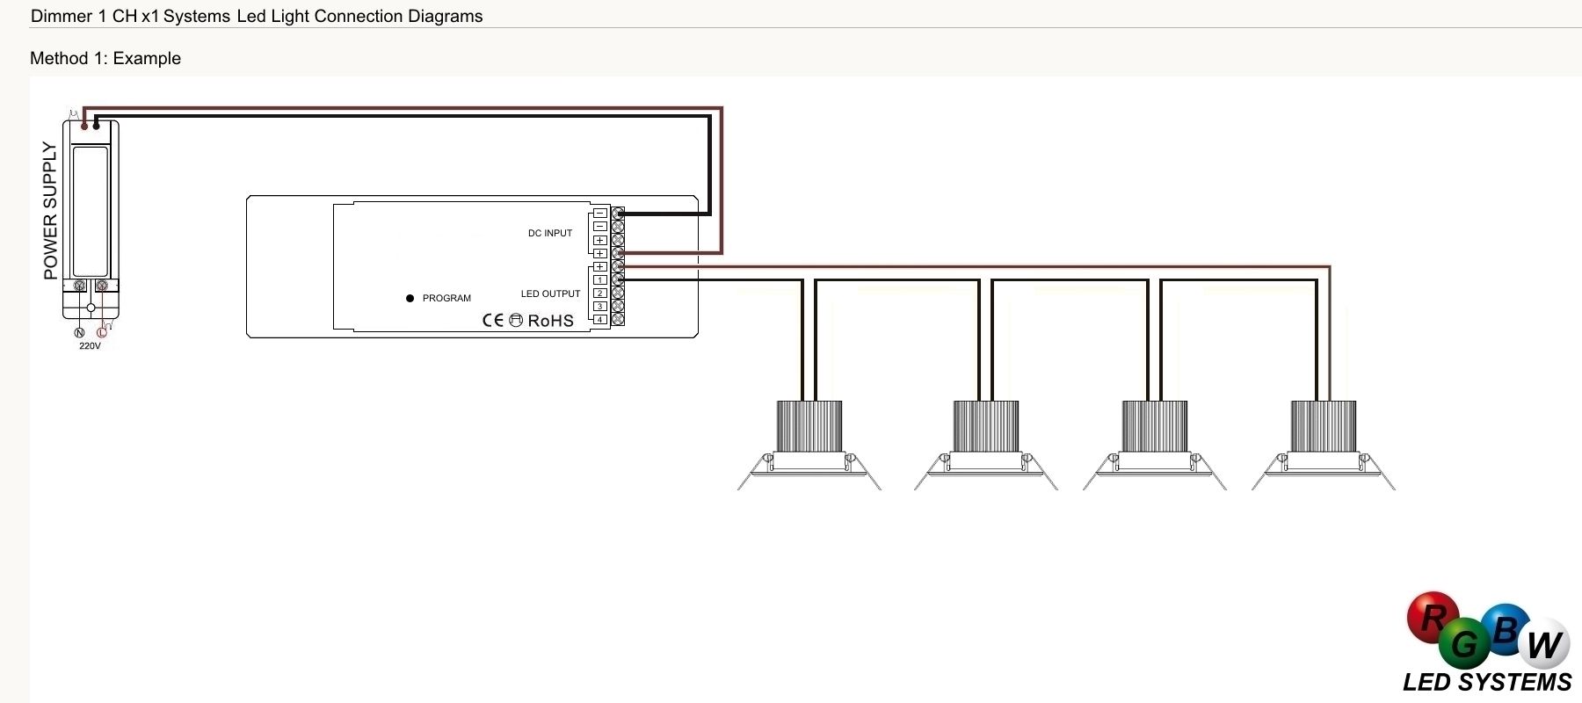Click the 'Method 1: Example' heading
Image resolution: width=1582 pixels, height=703 pixels.
click(105, 59)
